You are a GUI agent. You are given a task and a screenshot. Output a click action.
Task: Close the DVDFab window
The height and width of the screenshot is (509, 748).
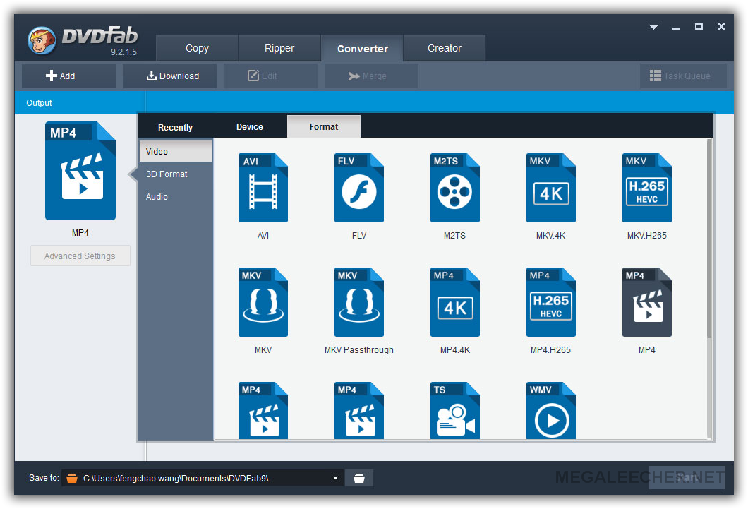(x=721, y=27)
